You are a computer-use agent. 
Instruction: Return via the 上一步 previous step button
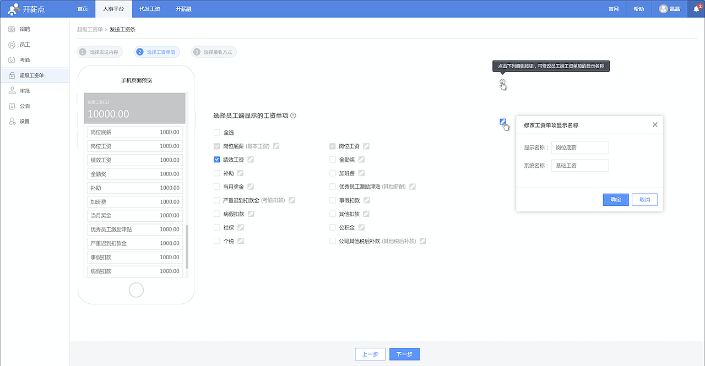(370, 354)
